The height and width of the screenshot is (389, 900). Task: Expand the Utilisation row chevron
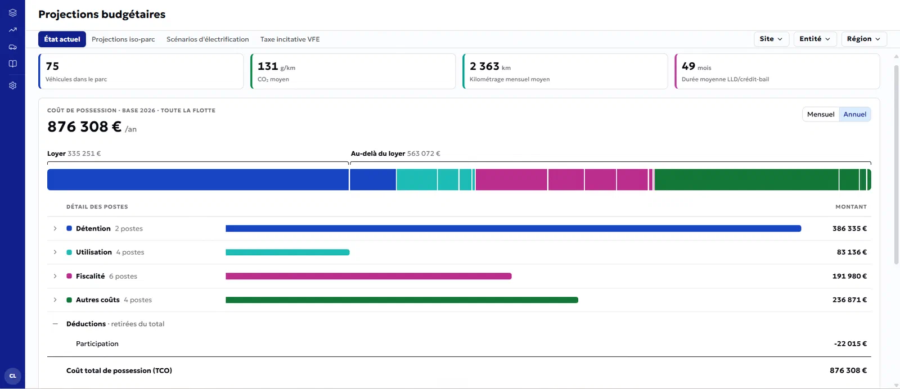click(55, 252)
